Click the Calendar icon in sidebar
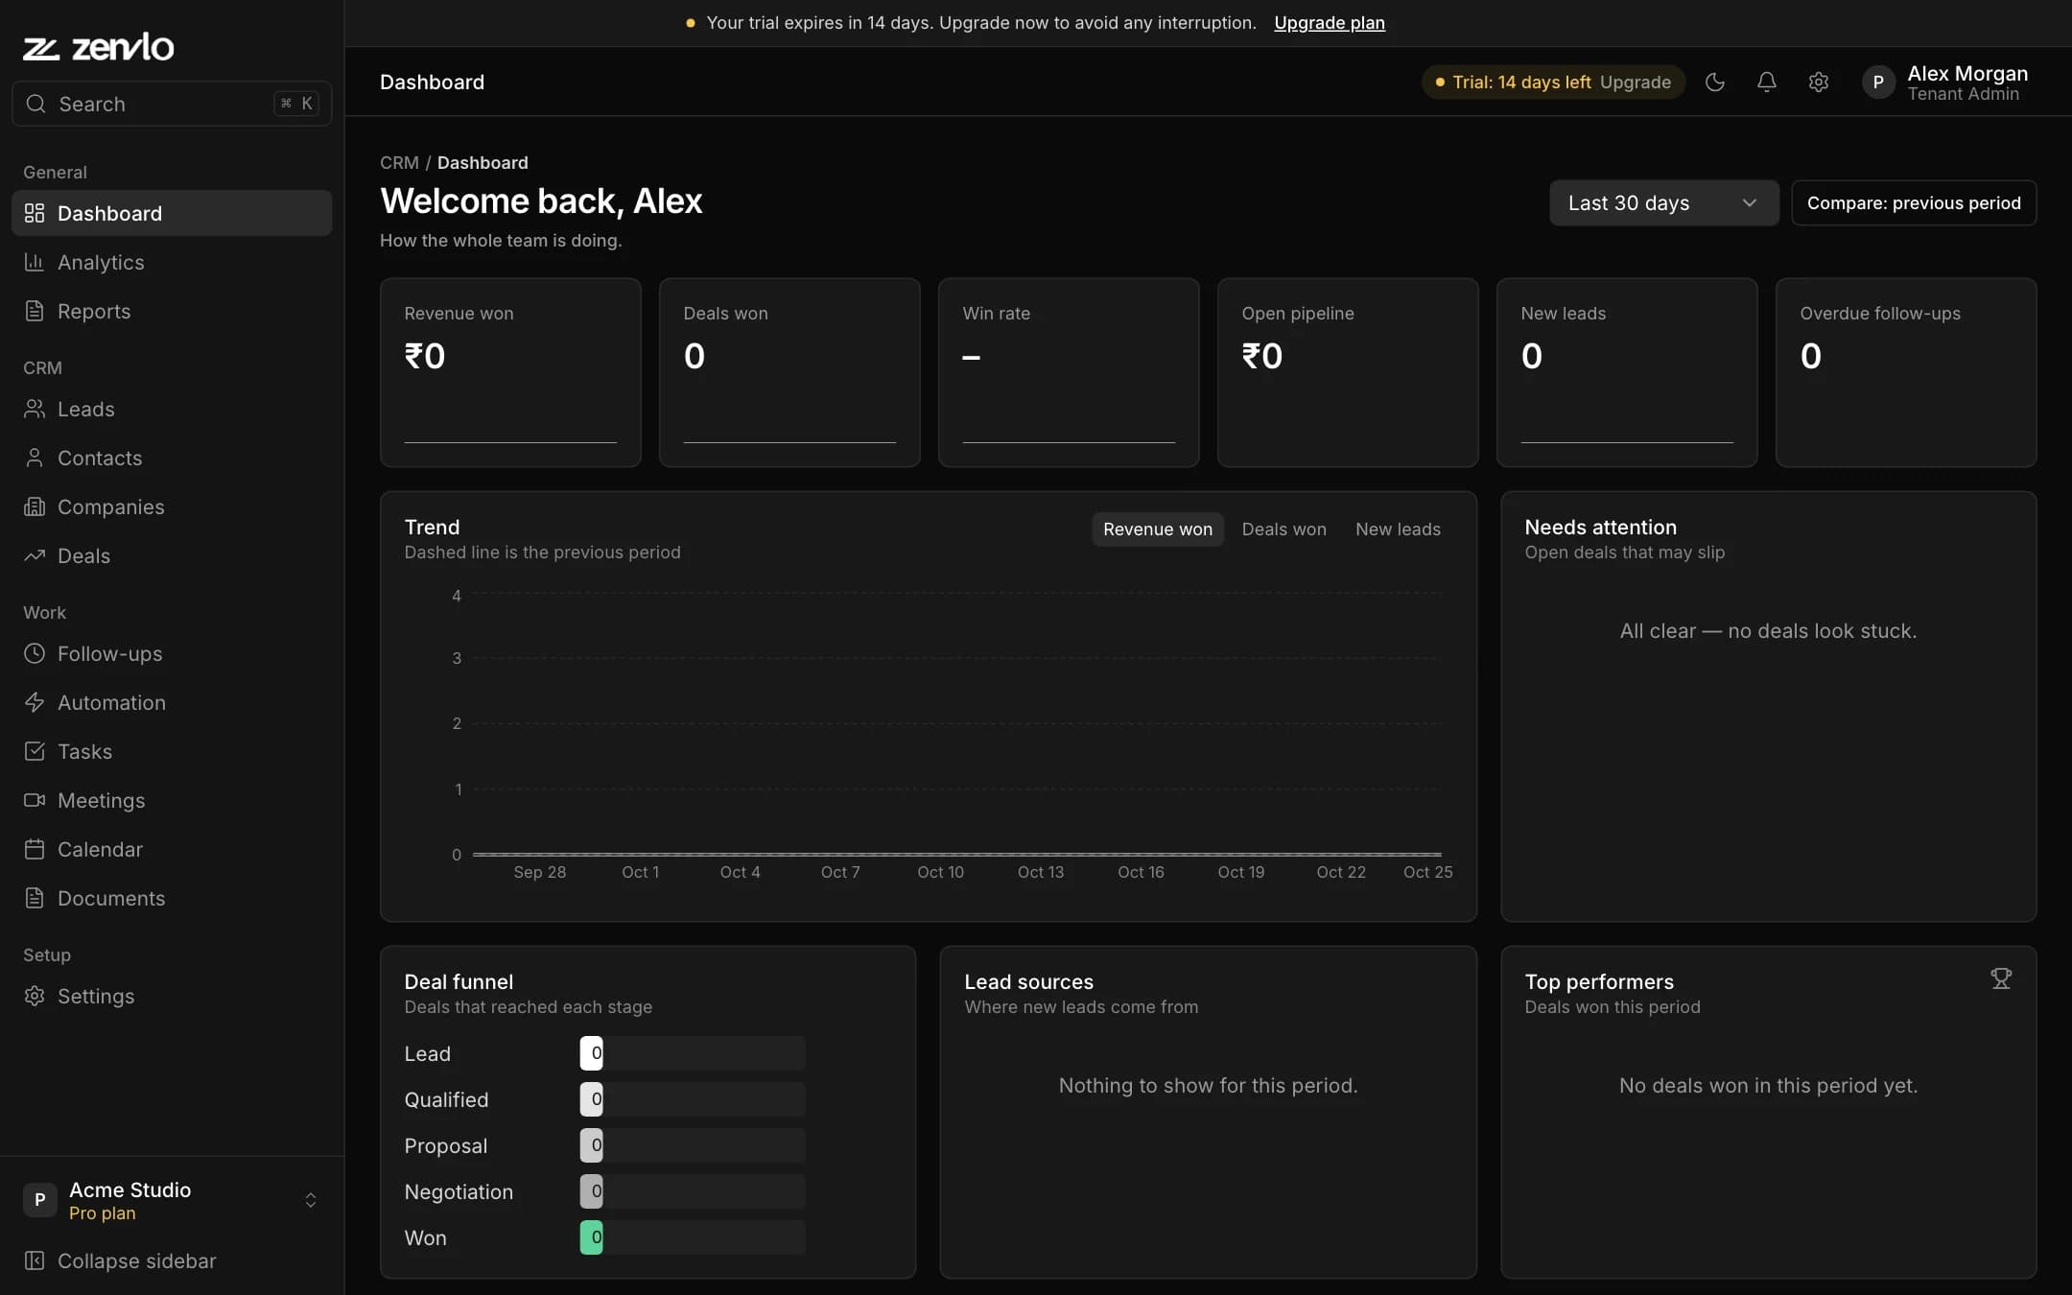Image resolution: width=2072 pixels, height=1295 pixels. pos(35,849)
